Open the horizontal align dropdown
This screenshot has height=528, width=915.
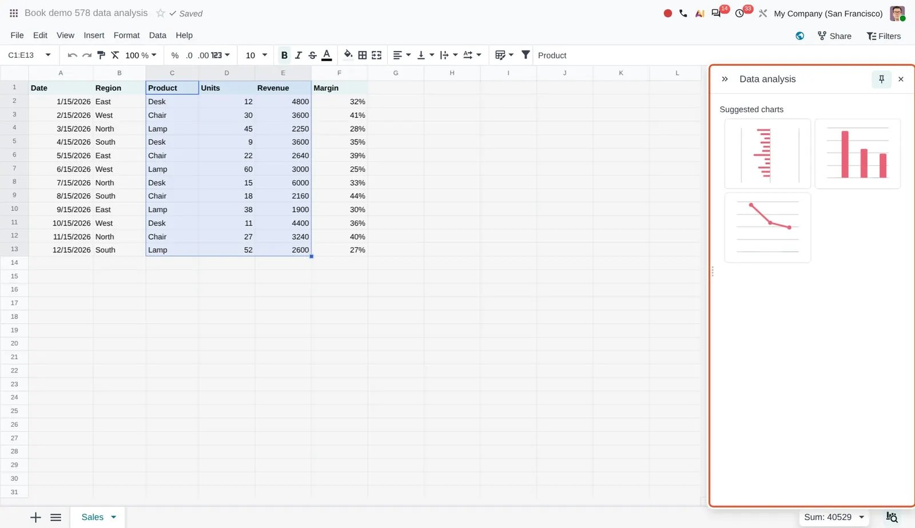click(402, 55)
